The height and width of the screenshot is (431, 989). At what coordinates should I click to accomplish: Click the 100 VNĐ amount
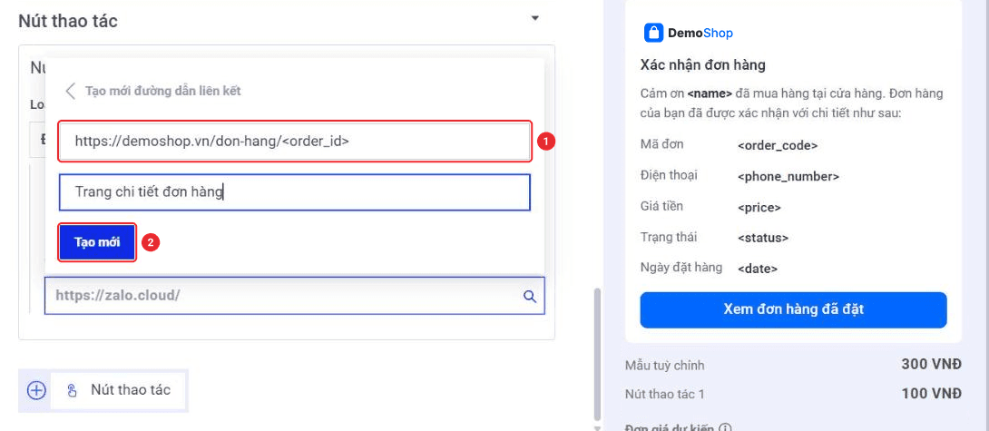[932, 394]
